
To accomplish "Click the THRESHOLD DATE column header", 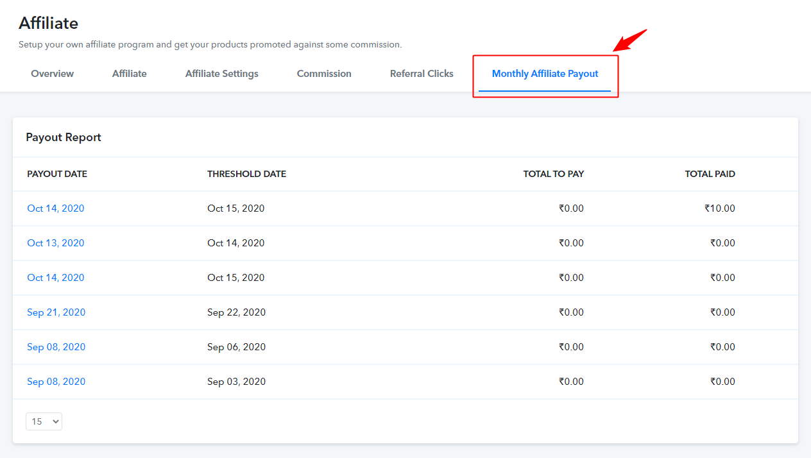I will 246,174.
